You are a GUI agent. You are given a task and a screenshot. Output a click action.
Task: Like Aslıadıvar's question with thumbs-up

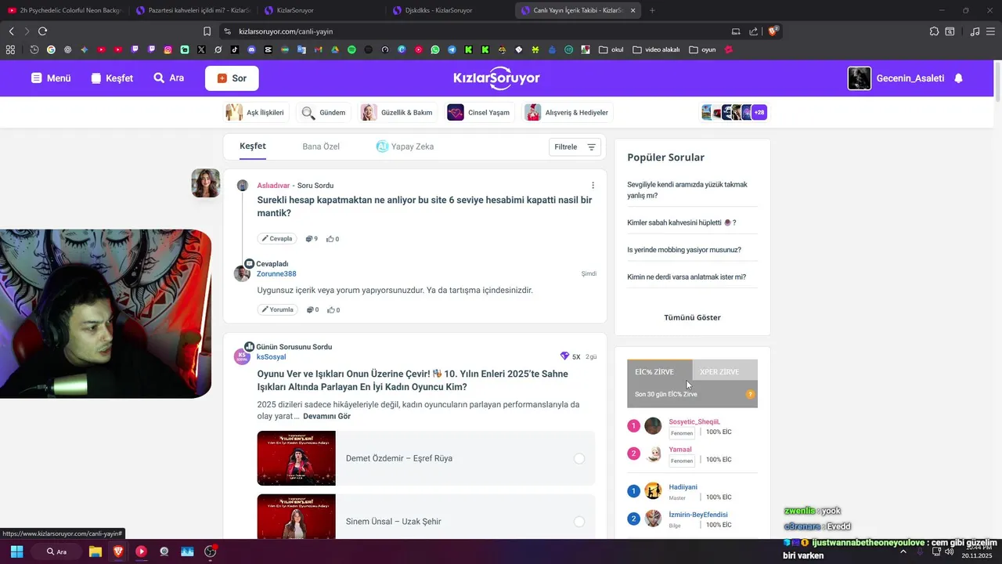coord(333,239)
